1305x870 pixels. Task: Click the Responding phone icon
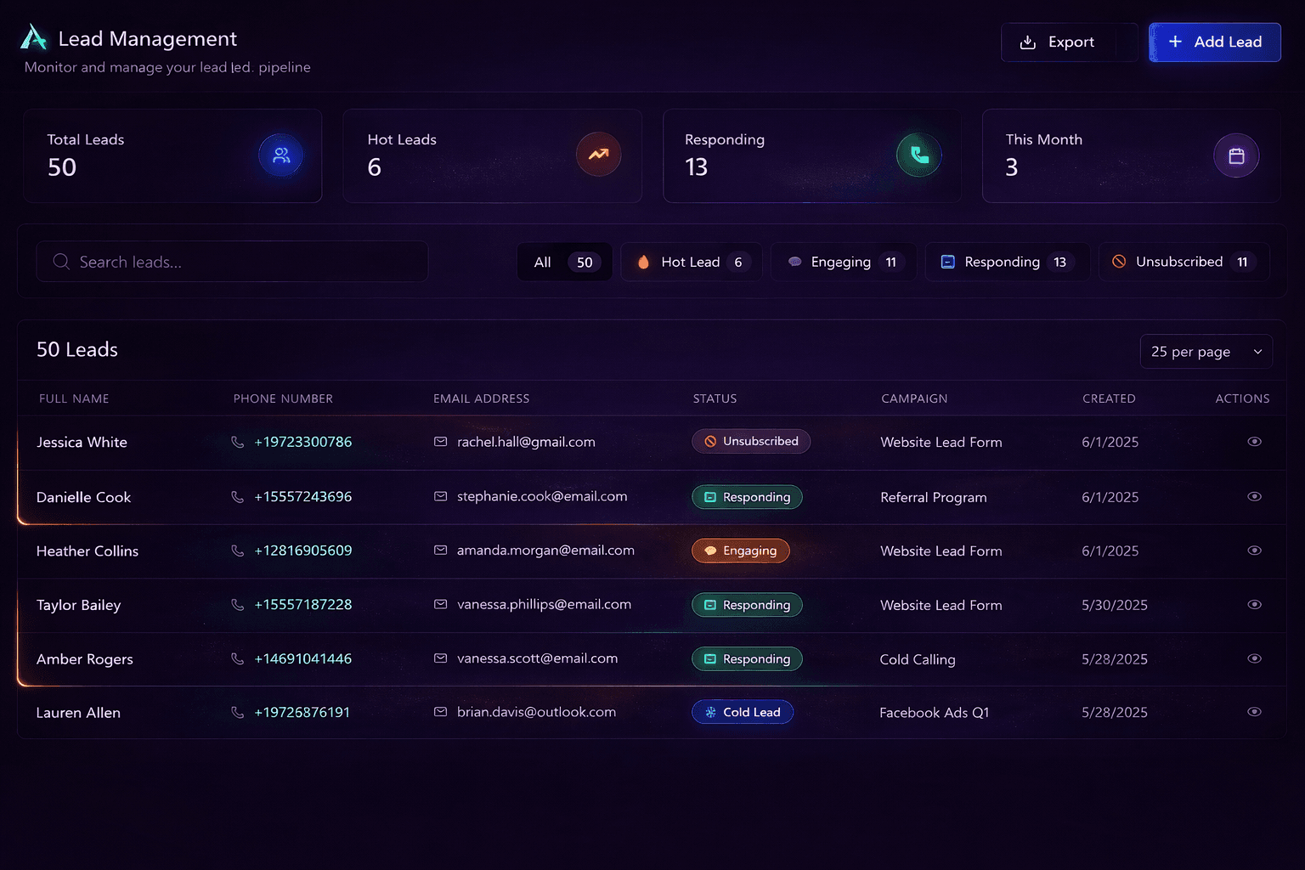918,155
